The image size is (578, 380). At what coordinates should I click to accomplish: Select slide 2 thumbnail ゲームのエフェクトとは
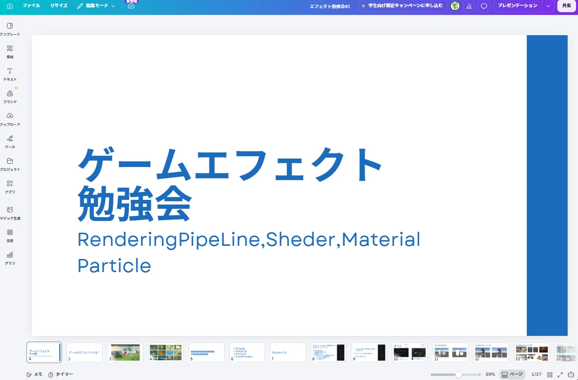tap(85, 352)
